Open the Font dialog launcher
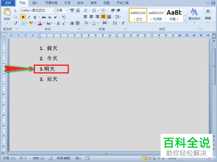The image size is (217, 162). [79, 29]
